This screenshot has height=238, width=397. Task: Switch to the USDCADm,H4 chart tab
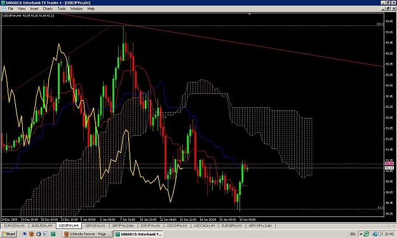point(205,225)
